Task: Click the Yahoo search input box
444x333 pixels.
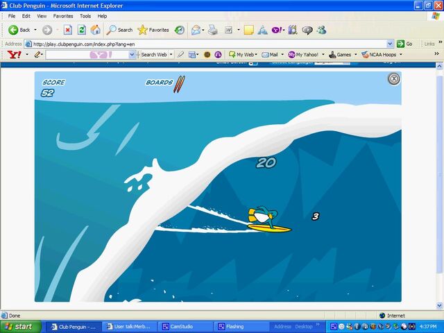Action: pos(87,55)
